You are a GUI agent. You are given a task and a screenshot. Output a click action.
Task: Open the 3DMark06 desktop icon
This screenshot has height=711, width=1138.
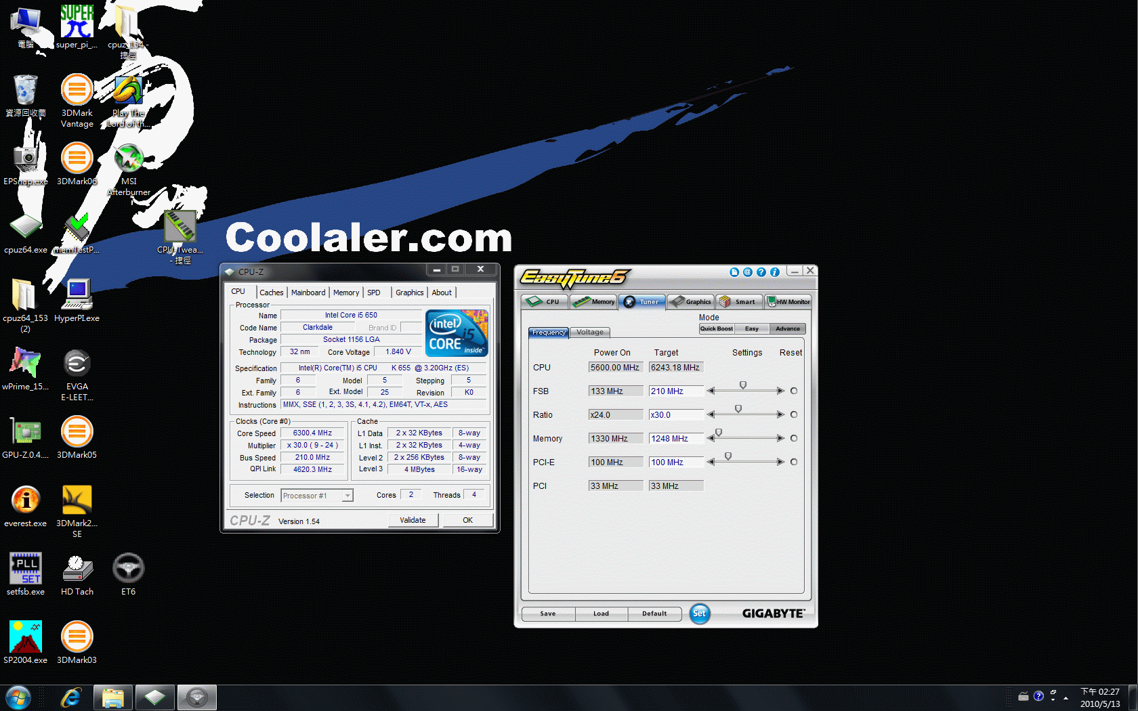(77, 163)
